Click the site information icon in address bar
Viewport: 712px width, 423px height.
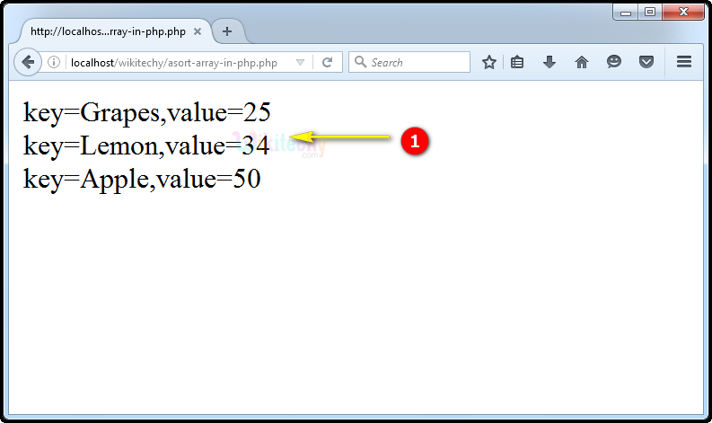[x=54, y=63]
